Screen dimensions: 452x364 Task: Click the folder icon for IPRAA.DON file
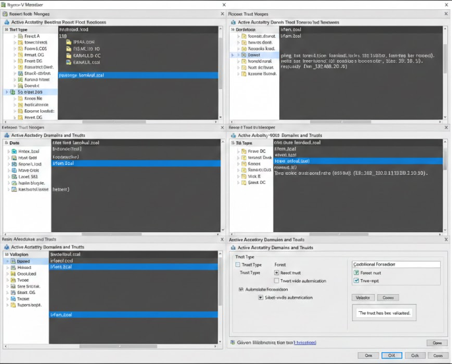(x=69, y=42)
